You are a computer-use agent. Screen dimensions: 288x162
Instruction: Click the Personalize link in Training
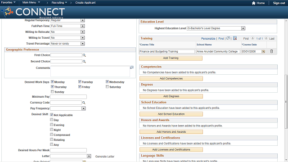coord(208,39)
